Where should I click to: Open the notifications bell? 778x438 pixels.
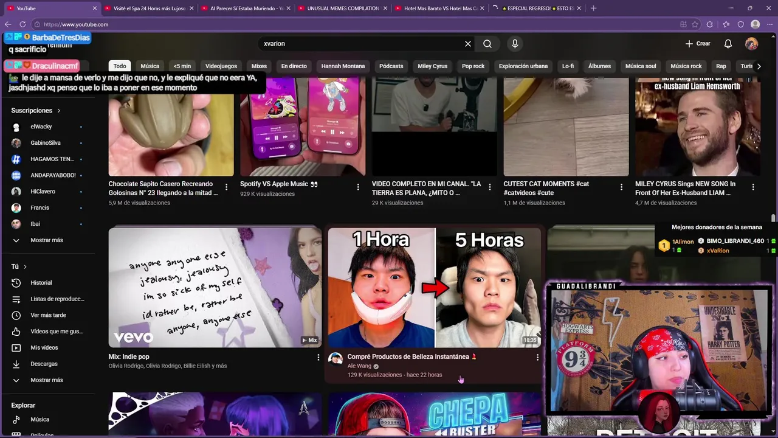tap(728, 44)
